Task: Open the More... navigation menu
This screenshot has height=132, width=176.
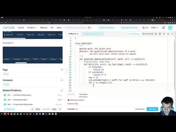Action: coord(60,28)
